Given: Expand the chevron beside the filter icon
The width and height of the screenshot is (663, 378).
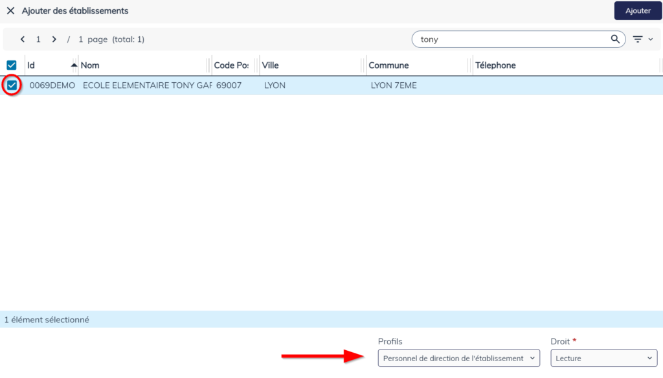Looking at the screenshot, I should (x=649, y=39).
